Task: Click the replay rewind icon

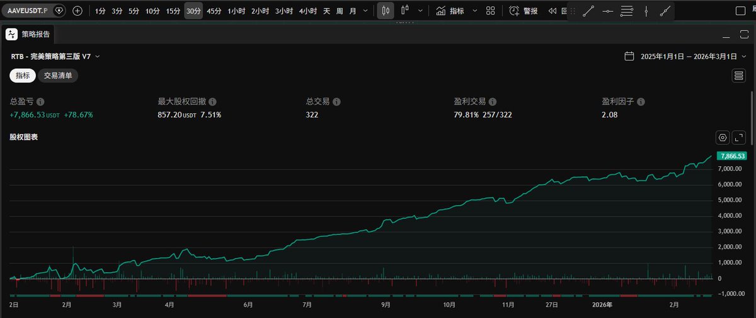Action: (x=553, y=11)
